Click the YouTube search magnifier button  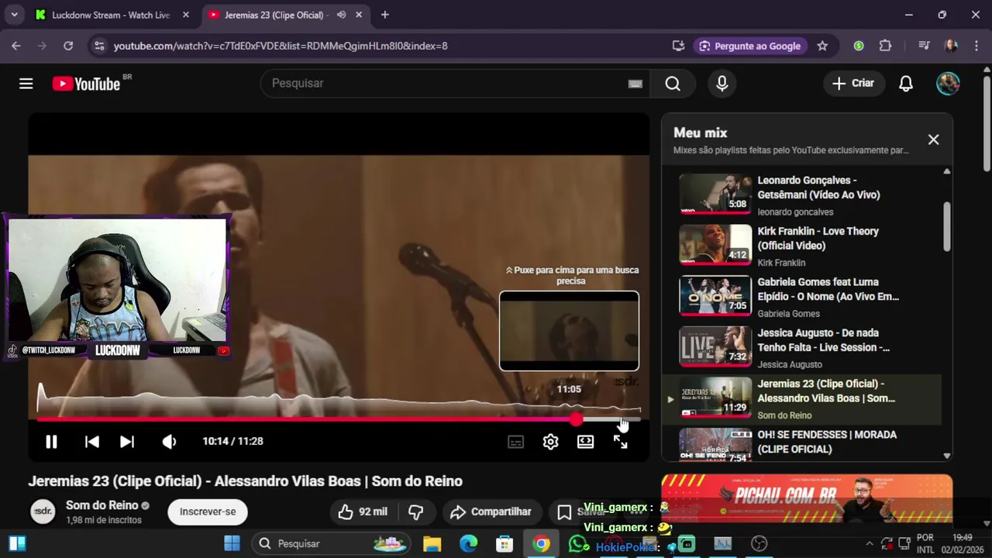673,84
